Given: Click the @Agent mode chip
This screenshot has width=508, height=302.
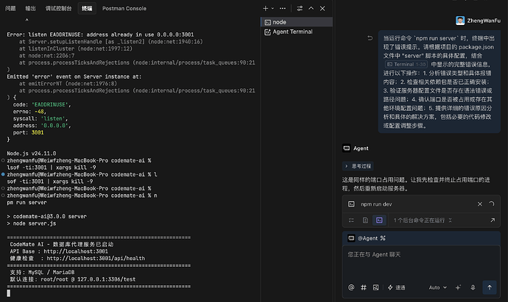Looking at the screenshot, I should [367, 238].
